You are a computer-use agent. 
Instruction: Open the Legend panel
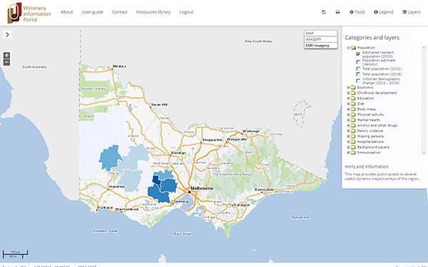tap(384, 12)
